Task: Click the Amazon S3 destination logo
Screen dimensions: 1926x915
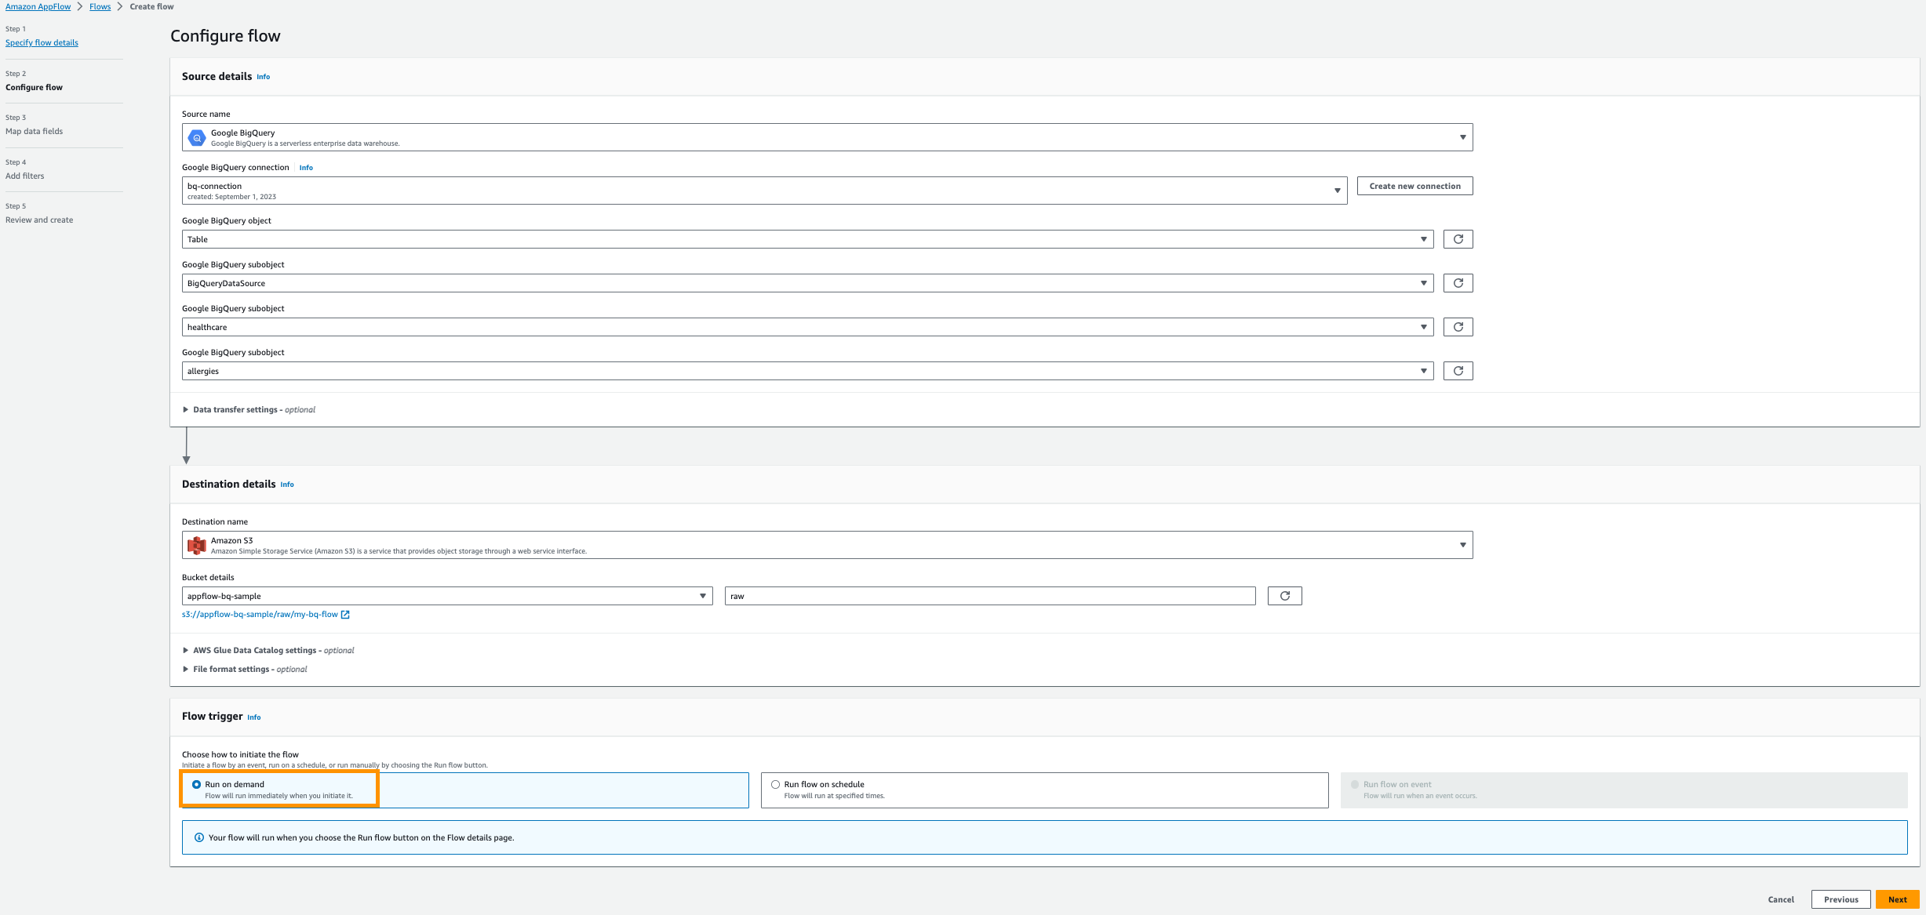Action: 196,544
